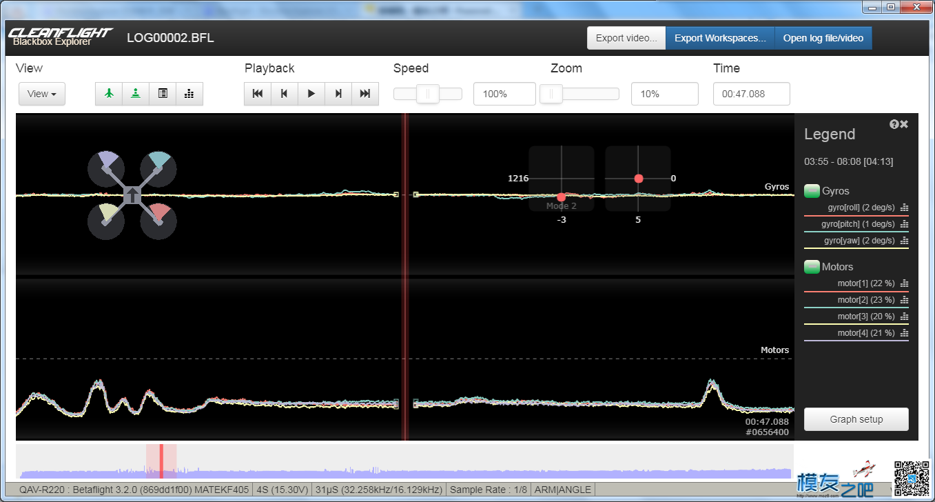
Task: Jump to log end
Action: (x=365, y=94)
